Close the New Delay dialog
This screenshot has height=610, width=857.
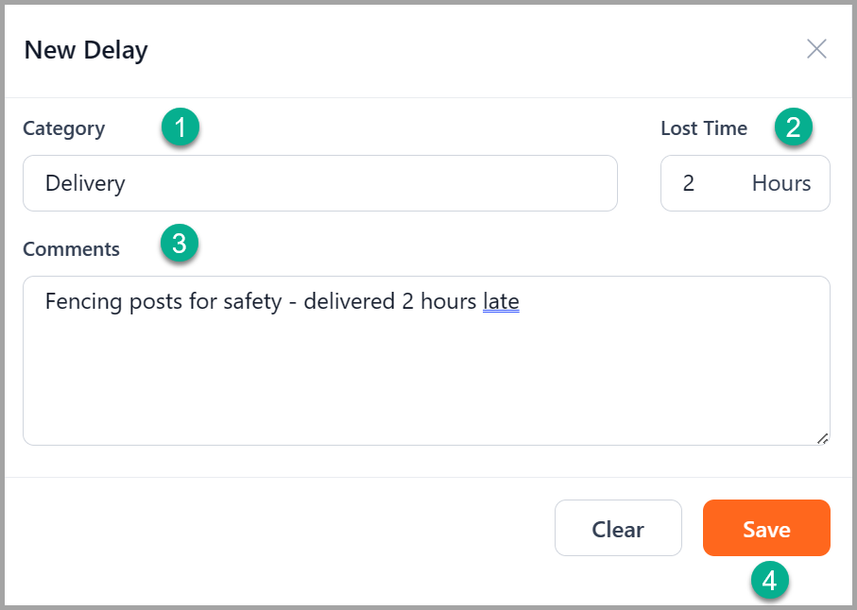point(816,49)
